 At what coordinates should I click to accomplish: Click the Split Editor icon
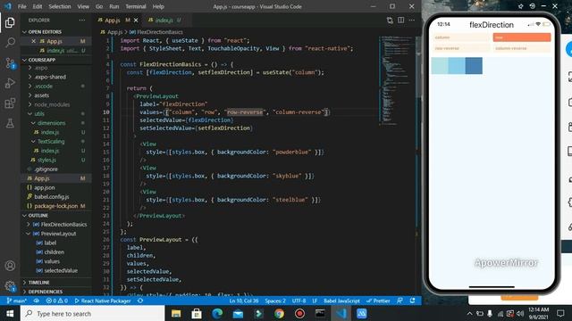400,20
